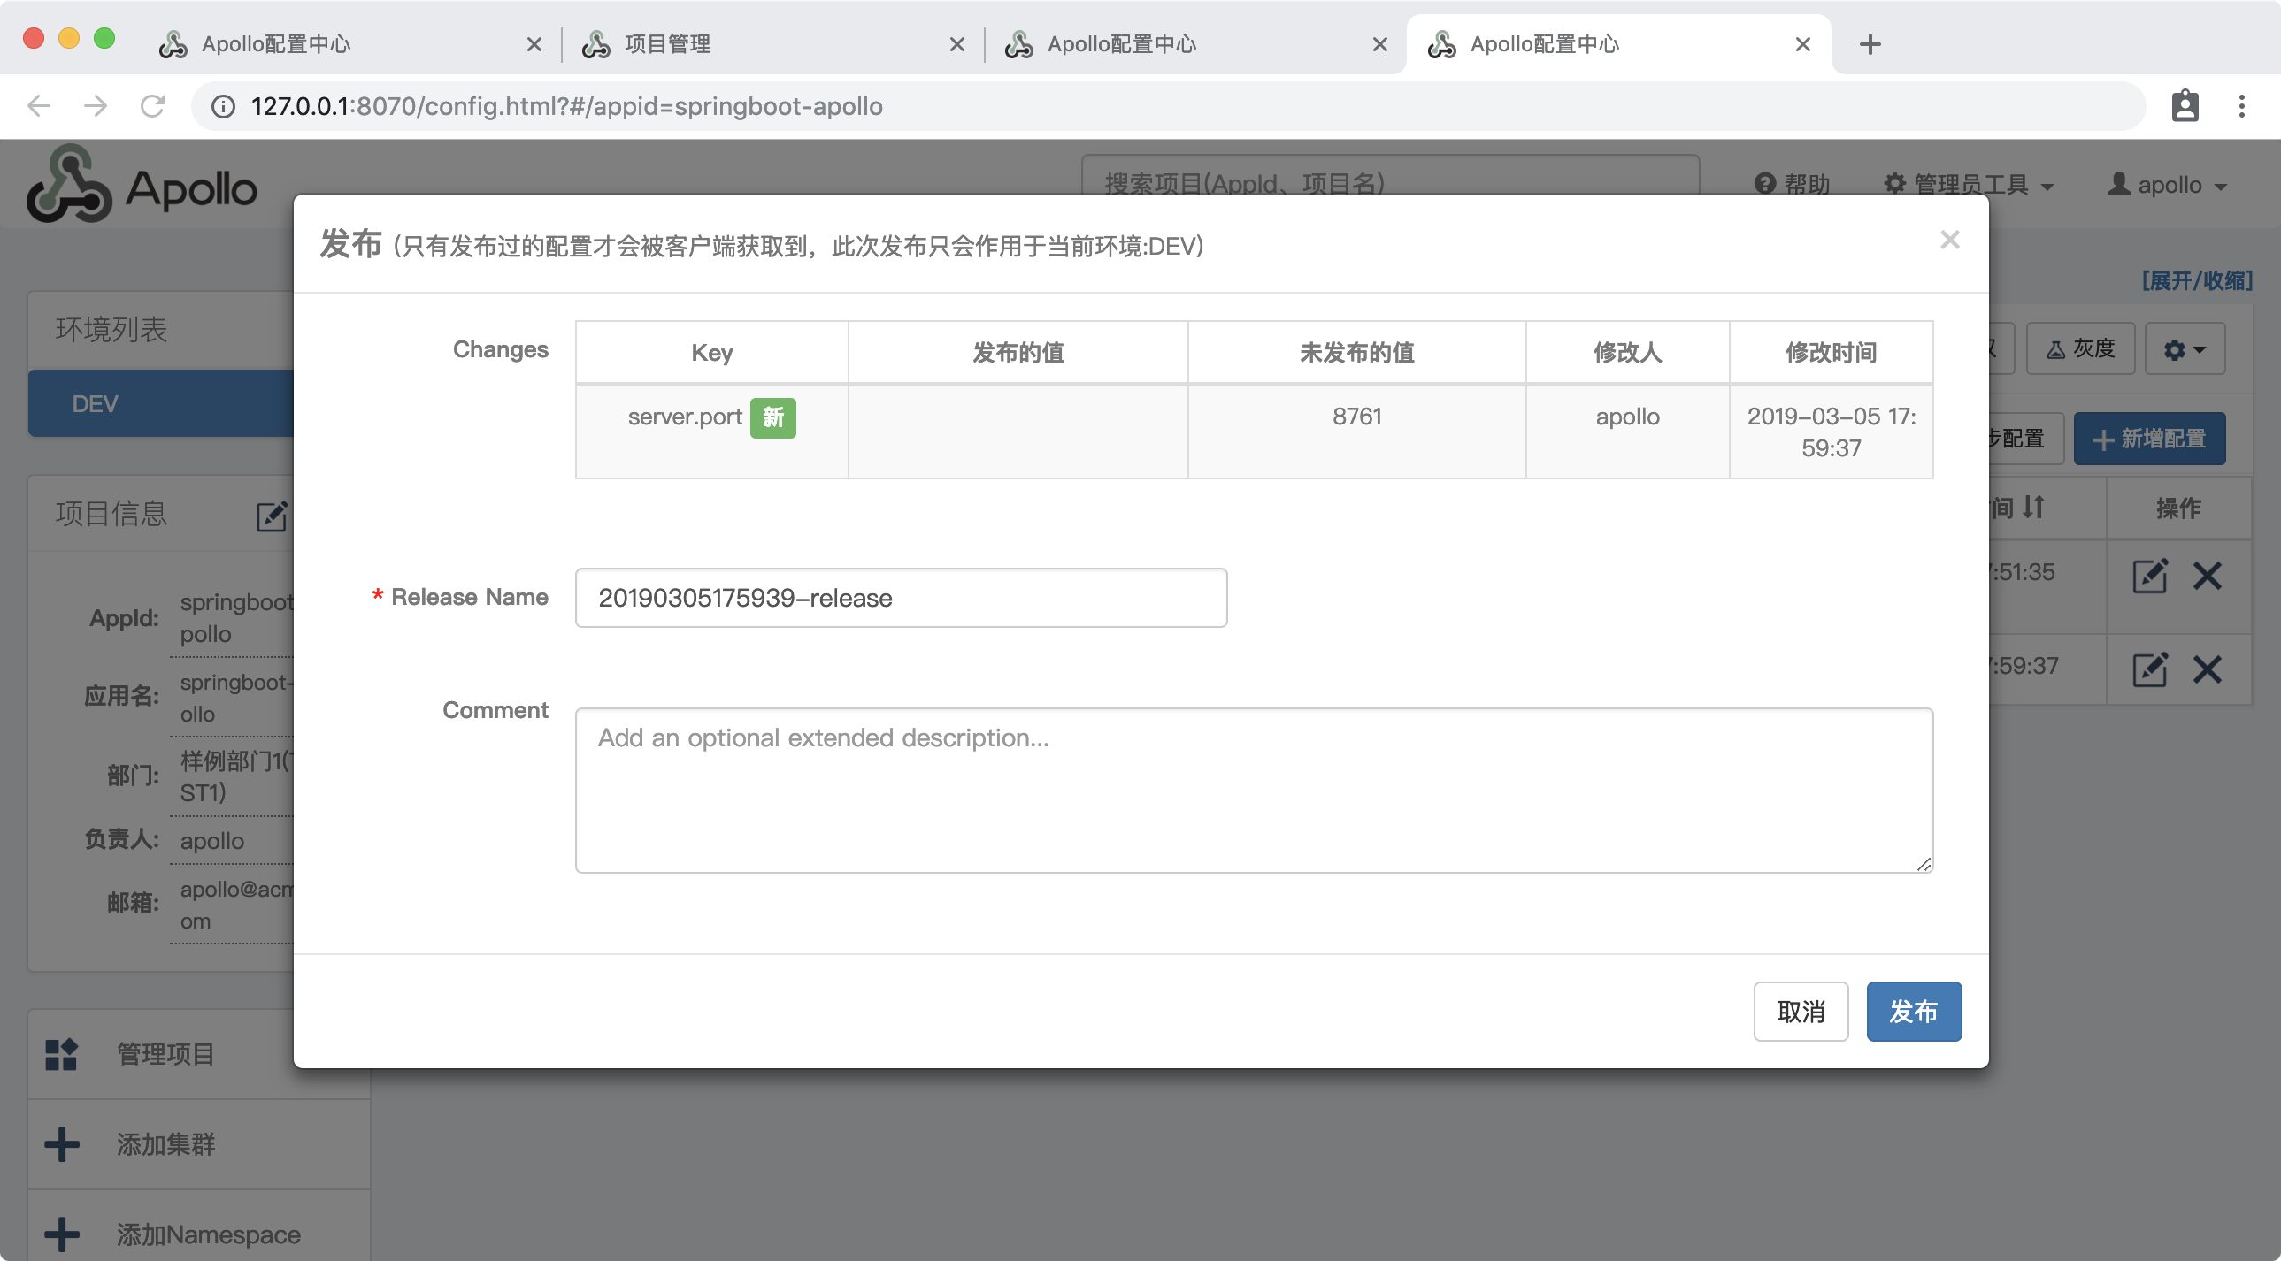Open the apollo user dropdown
This screenshot has width=2281, height=1261.
2167,184
